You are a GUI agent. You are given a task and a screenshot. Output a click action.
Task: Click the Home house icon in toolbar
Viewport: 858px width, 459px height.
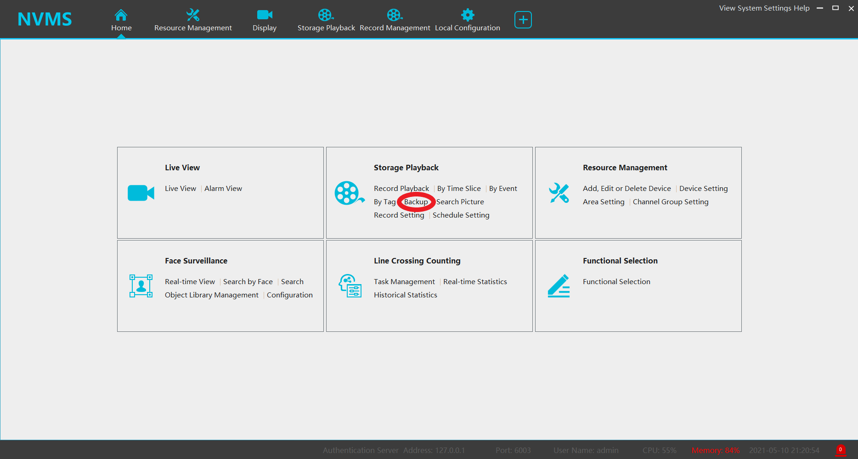pos(121,15)
